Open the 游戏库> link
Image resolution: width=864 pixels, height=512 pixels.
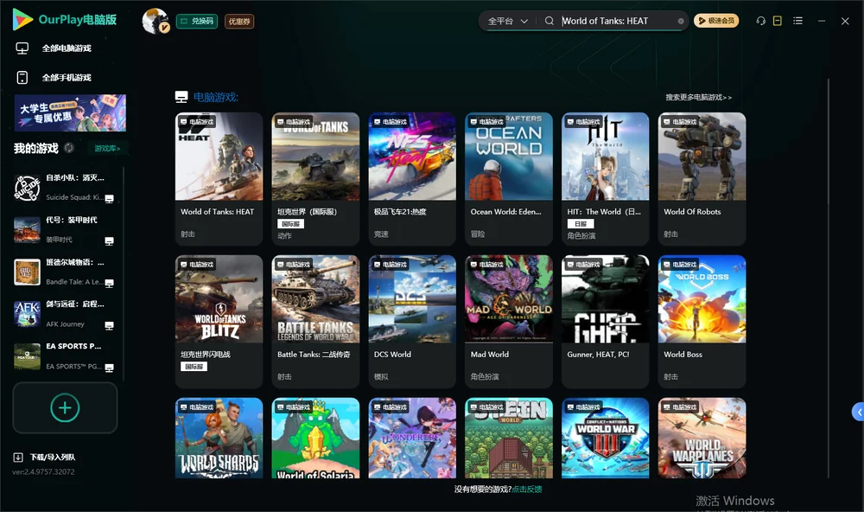point(107,149)
